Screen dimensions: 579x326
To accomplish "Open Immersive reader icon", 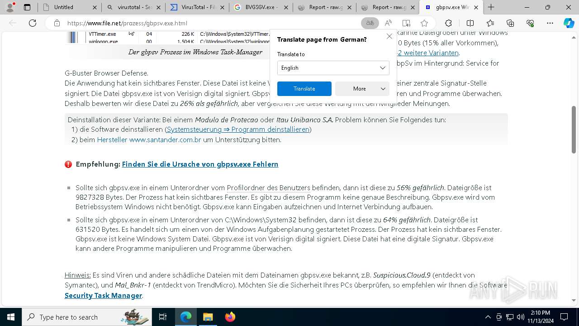I will [406, 23].
